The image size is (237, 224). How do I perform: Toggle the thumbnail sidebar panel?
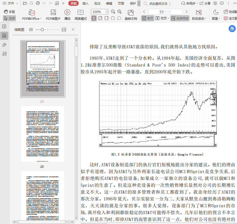(4, 36)
